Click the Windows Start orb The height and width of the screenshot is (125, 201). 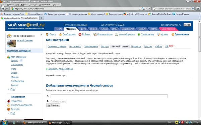click(5, 123)
